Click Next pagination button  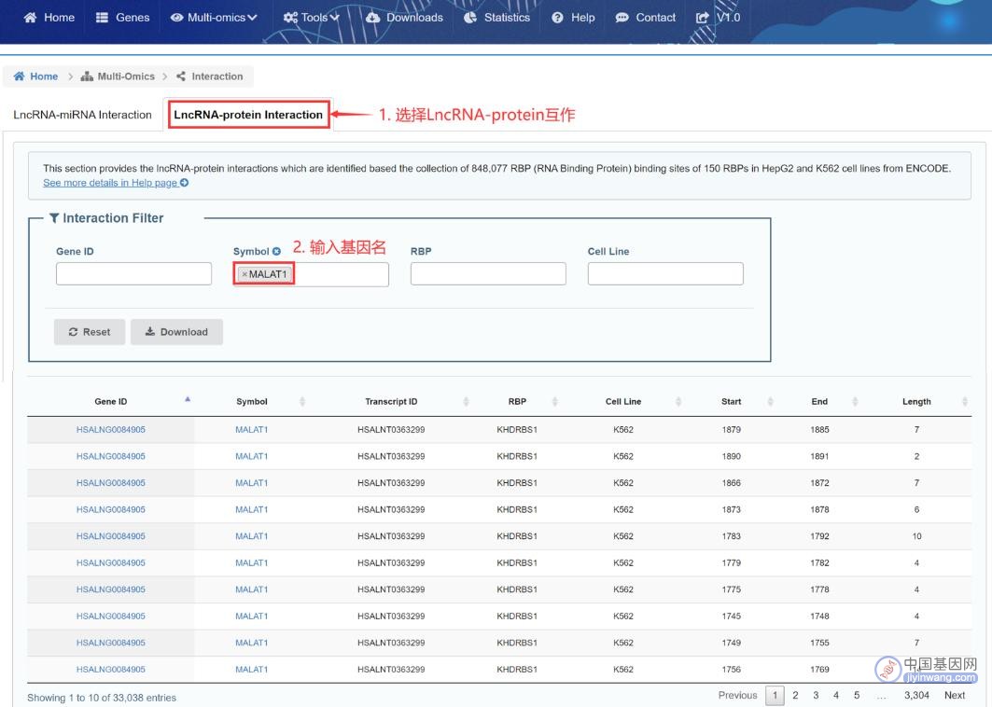click(955, 695)
